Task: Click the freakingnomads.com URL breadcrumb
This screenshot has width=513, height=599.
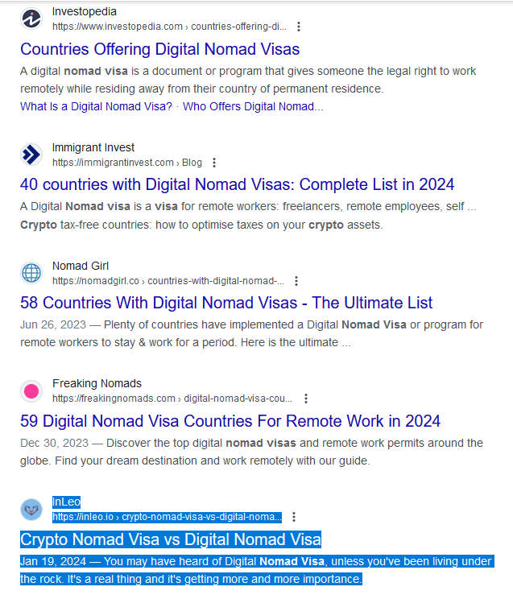Action: [x=172, y=399]
